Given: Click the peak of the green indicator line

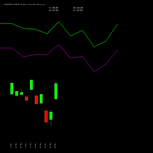Looking at the screenshot, I should [x=59, y=22].
